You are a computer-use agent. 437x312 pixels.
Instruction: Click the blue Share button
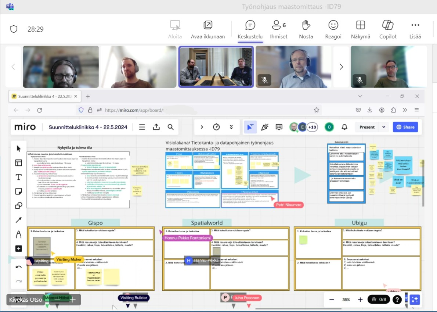click(405, 127)
